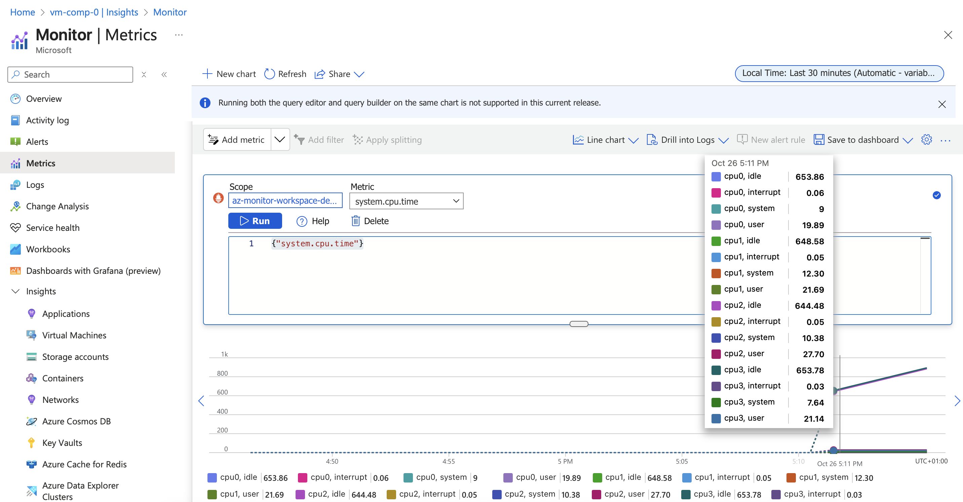The image size is (963, 502).
Task: Click the Apply splitting icon
Action: coord(357,139)
